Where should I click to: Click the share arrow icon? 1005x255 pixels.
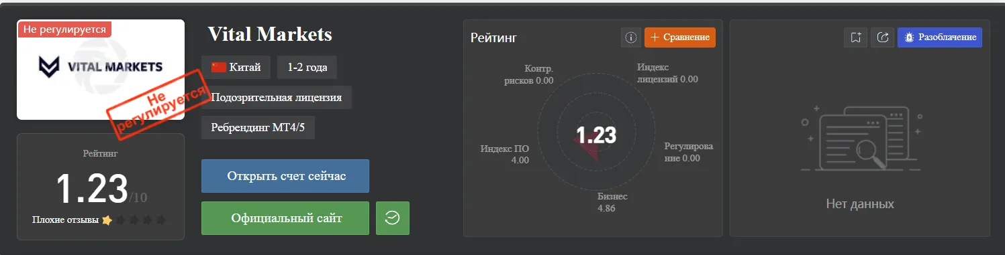pyautogui.click(x=882, y=37)
